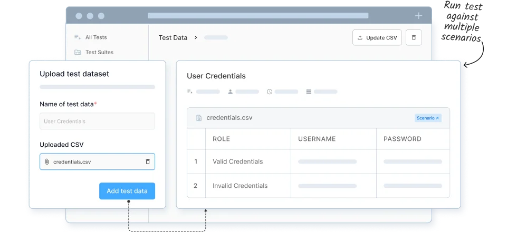This screenshot has height=233, width=517.
Task: Click the plus icon in browser bar
Action: coord(418,16)
